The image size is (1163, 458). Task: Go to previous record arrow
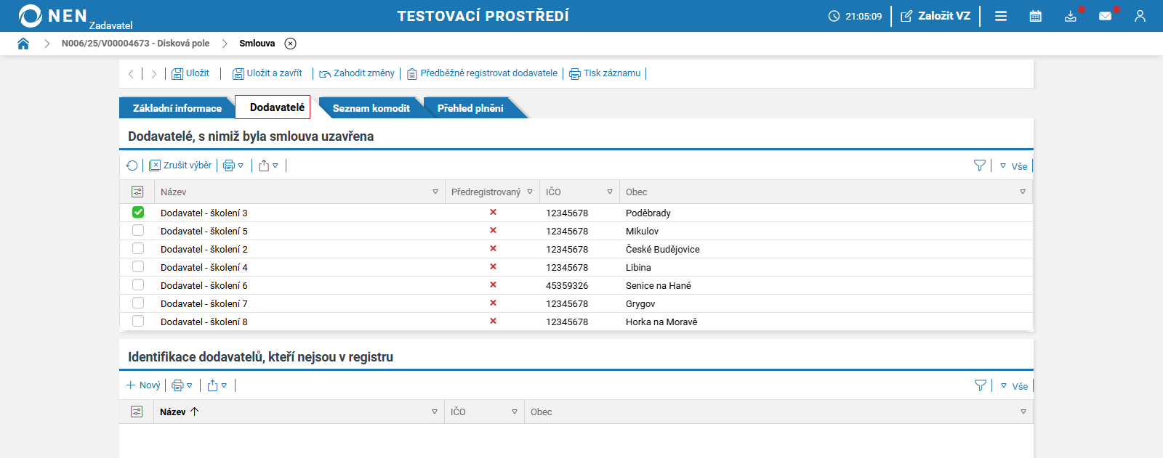pos(131,73)
